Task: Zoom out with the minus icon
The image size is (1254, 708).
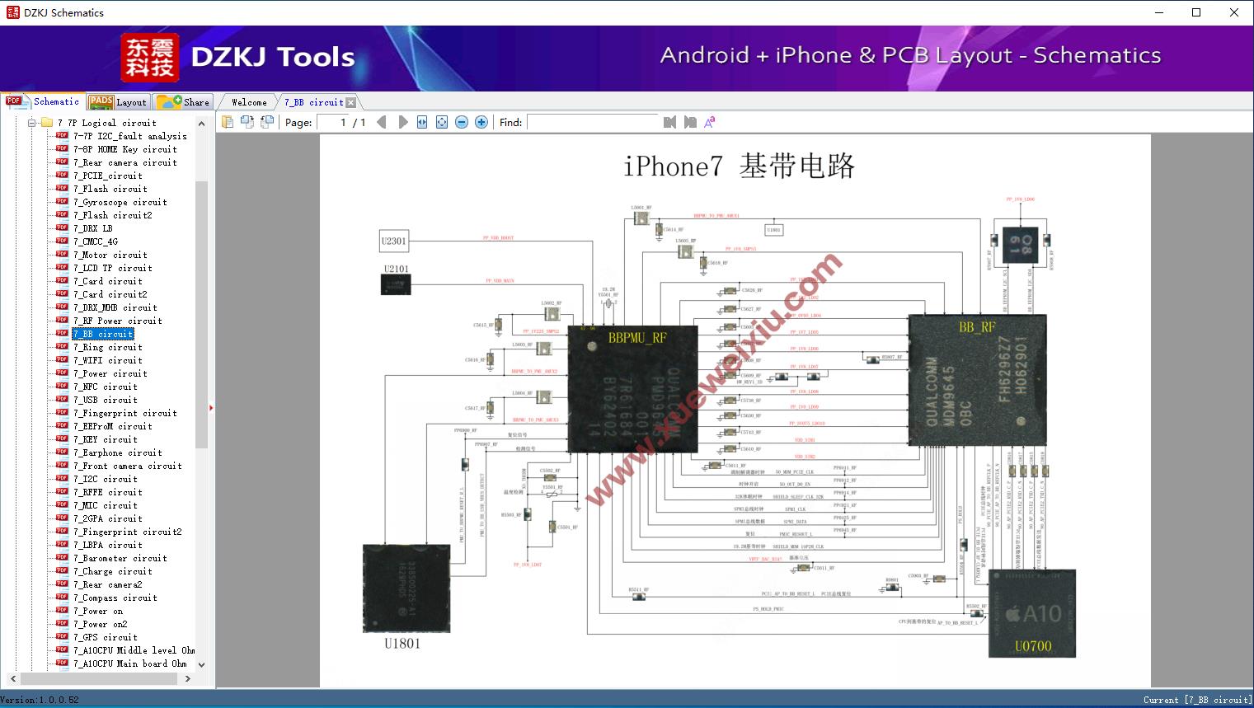Action: [x=462, y=122]
